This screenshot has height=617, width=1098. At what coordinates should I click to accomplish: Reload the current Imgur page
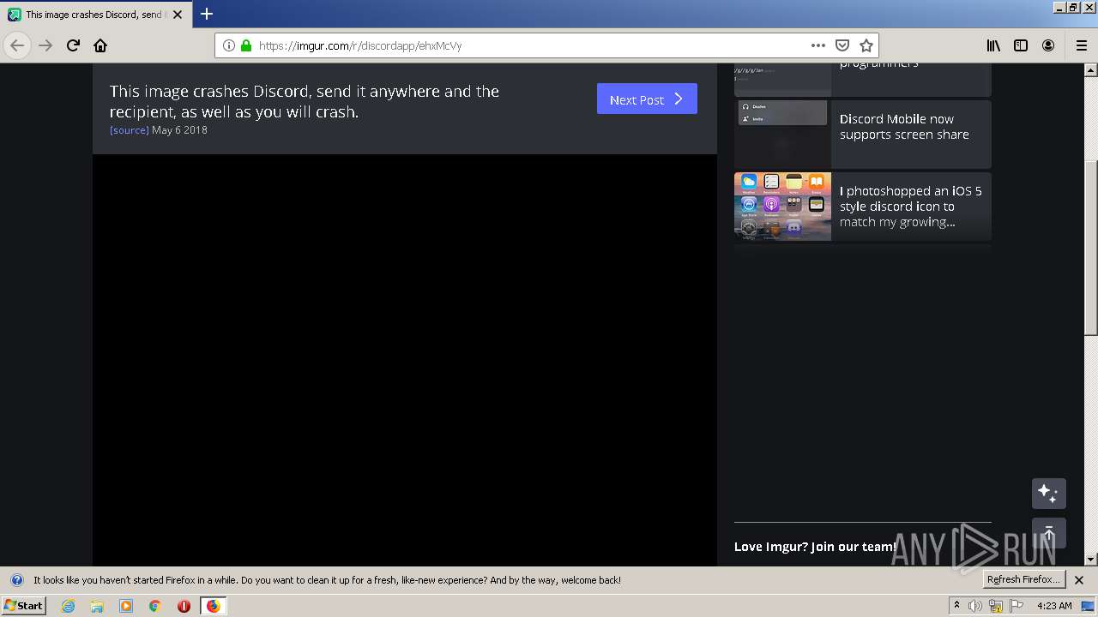pyautogui.click(x=73, y=45)
